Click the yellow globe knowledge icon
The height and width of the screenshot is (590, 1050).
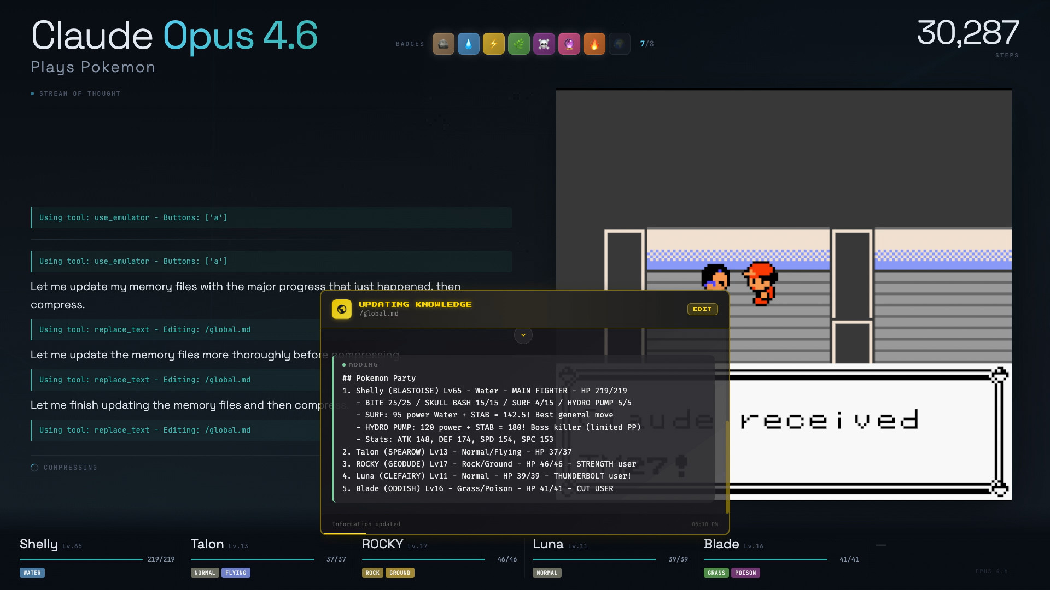click(x=342, y=309)
